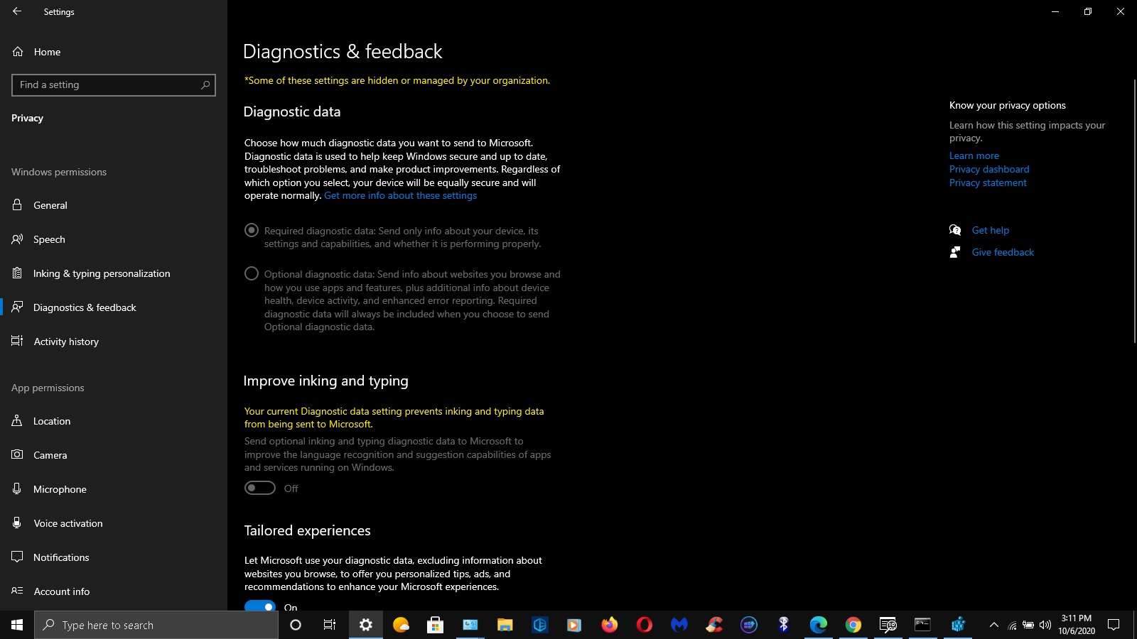Open Activity history page
The width and height of the screenshot is (1137, 639).
click(x=66, y=342)
